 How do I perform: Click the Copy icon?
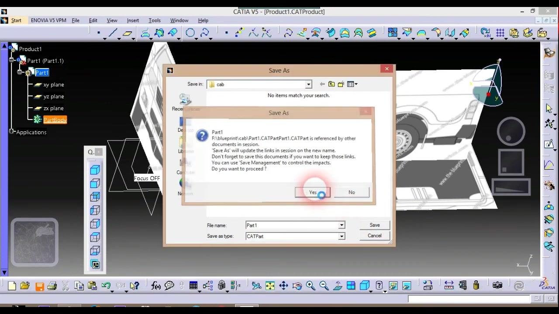(x=79, y=286)
